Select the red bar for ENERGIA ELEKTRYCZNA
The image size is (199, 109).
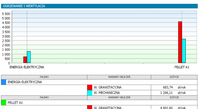point(25,60)
